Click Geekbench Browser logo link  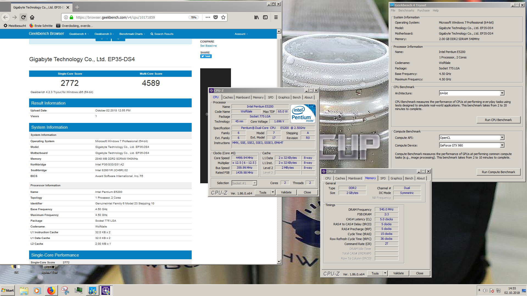pyautogui.click(x=46, y=33)
